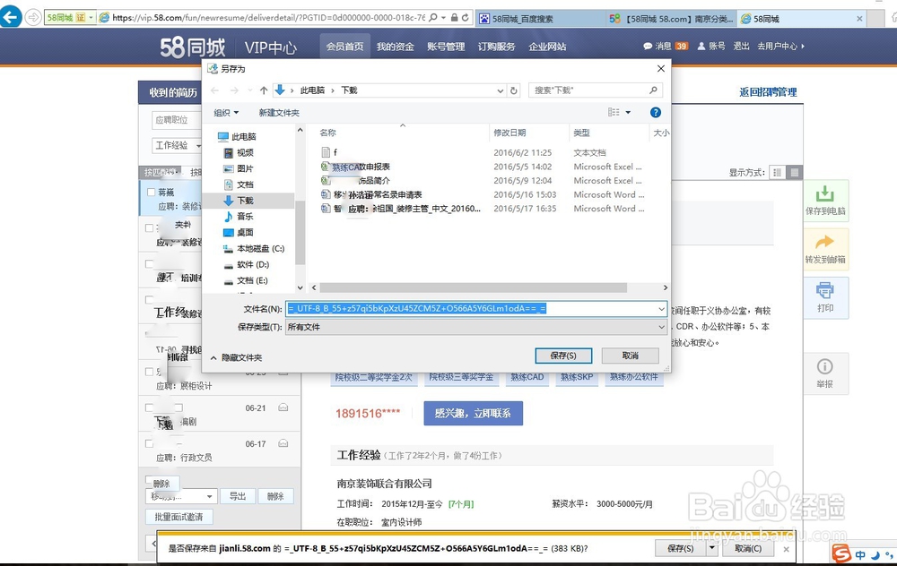Click 取消 button in Save As dialog
The width and height of the screenshot is (897, 566).
pos(631,356)
